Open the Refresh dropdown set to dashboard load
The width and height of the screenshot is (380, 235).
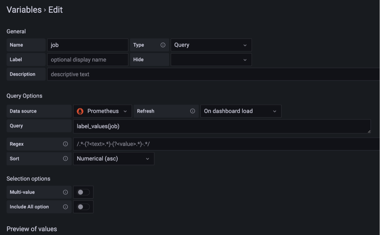(240, 111)
